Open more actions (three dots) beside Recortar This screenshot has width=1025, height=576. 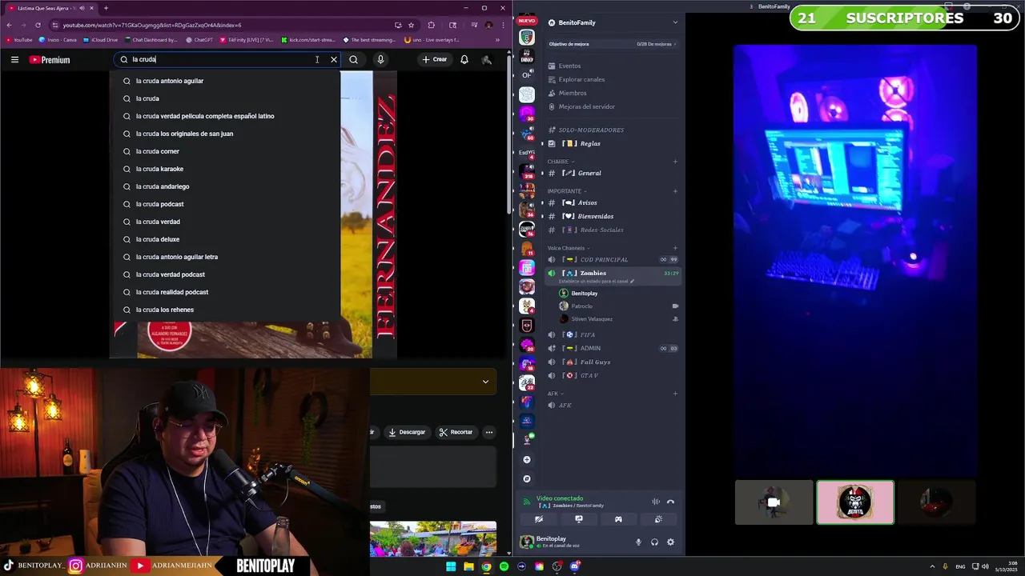click(489, 432)
